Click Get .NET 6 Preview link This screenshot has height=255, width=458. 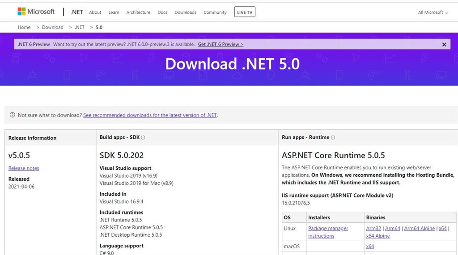pos(221,44)
